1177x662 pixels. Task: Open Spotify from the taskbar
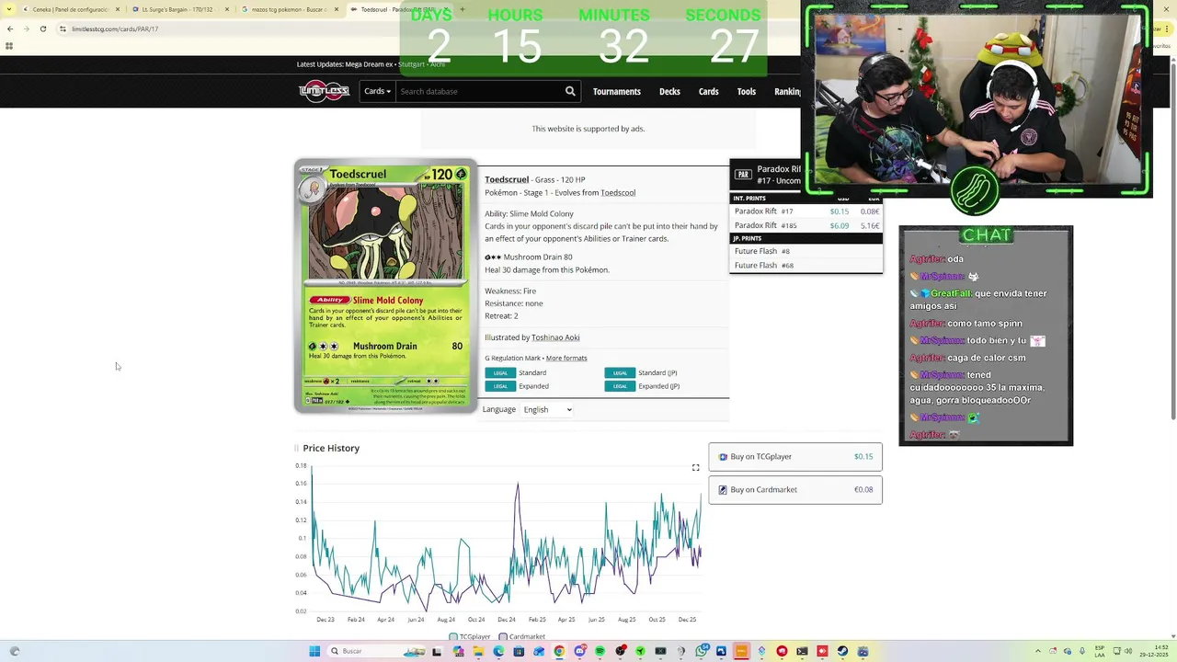600,651
